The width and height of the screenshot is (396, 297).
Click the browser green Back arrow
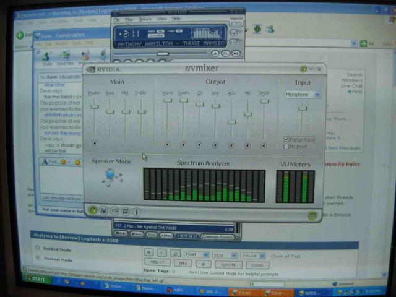tap(20, 35)
